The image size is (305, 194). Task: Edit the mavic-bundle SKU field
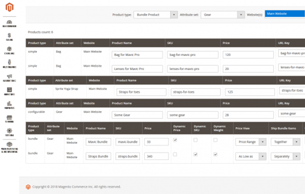pos(128,142)
